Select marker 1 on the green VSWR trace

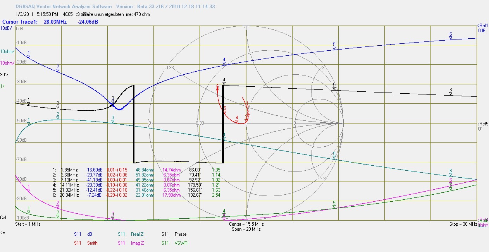tap(29, 211)
